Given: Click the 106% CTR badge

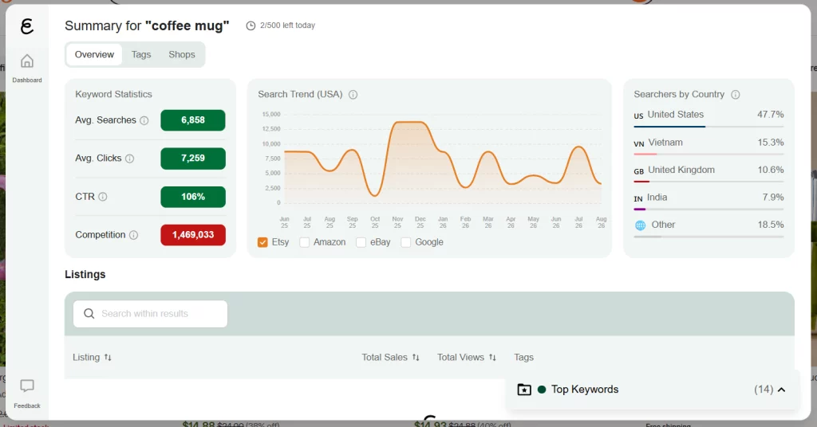Looking at the screenshot, I should [x=193, y=197].
